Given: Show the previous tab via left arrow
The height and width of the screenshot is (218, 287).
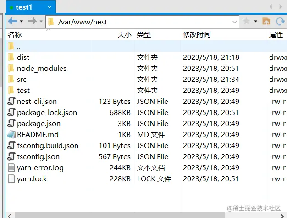Looking at the screenshot, I should pyautogui.click(x=271, y=7).
